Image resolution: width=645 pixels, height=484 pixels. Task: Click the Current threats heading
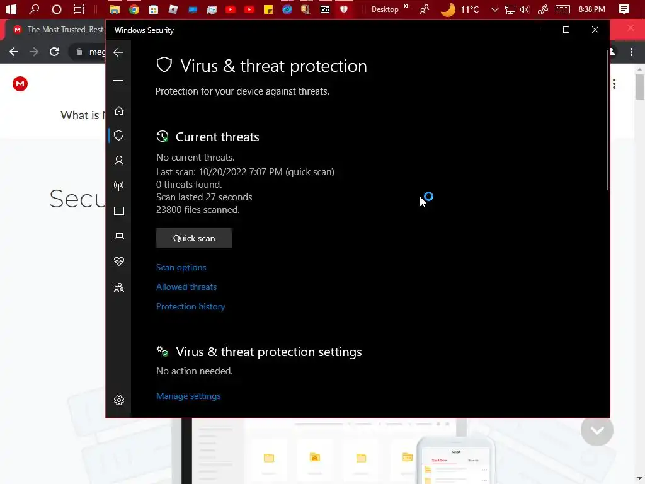[x=217, y=137]
